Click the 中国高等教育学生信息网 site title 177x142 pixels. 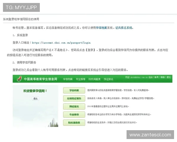(x=40, y=79)
